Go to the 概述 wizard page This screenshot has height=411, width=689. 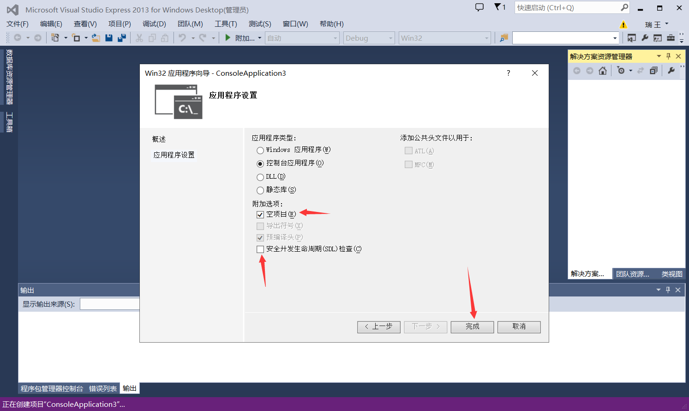tap(159, 139)
